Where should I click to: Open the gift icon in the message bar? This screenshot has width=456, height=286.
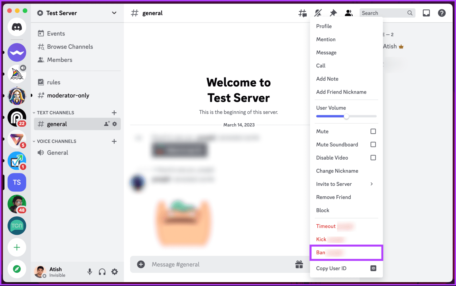point(299,264)
